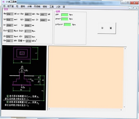139x119 pixels.
Task: Click the L length input field
Action: pyautogui.click(x=28, y=25)
